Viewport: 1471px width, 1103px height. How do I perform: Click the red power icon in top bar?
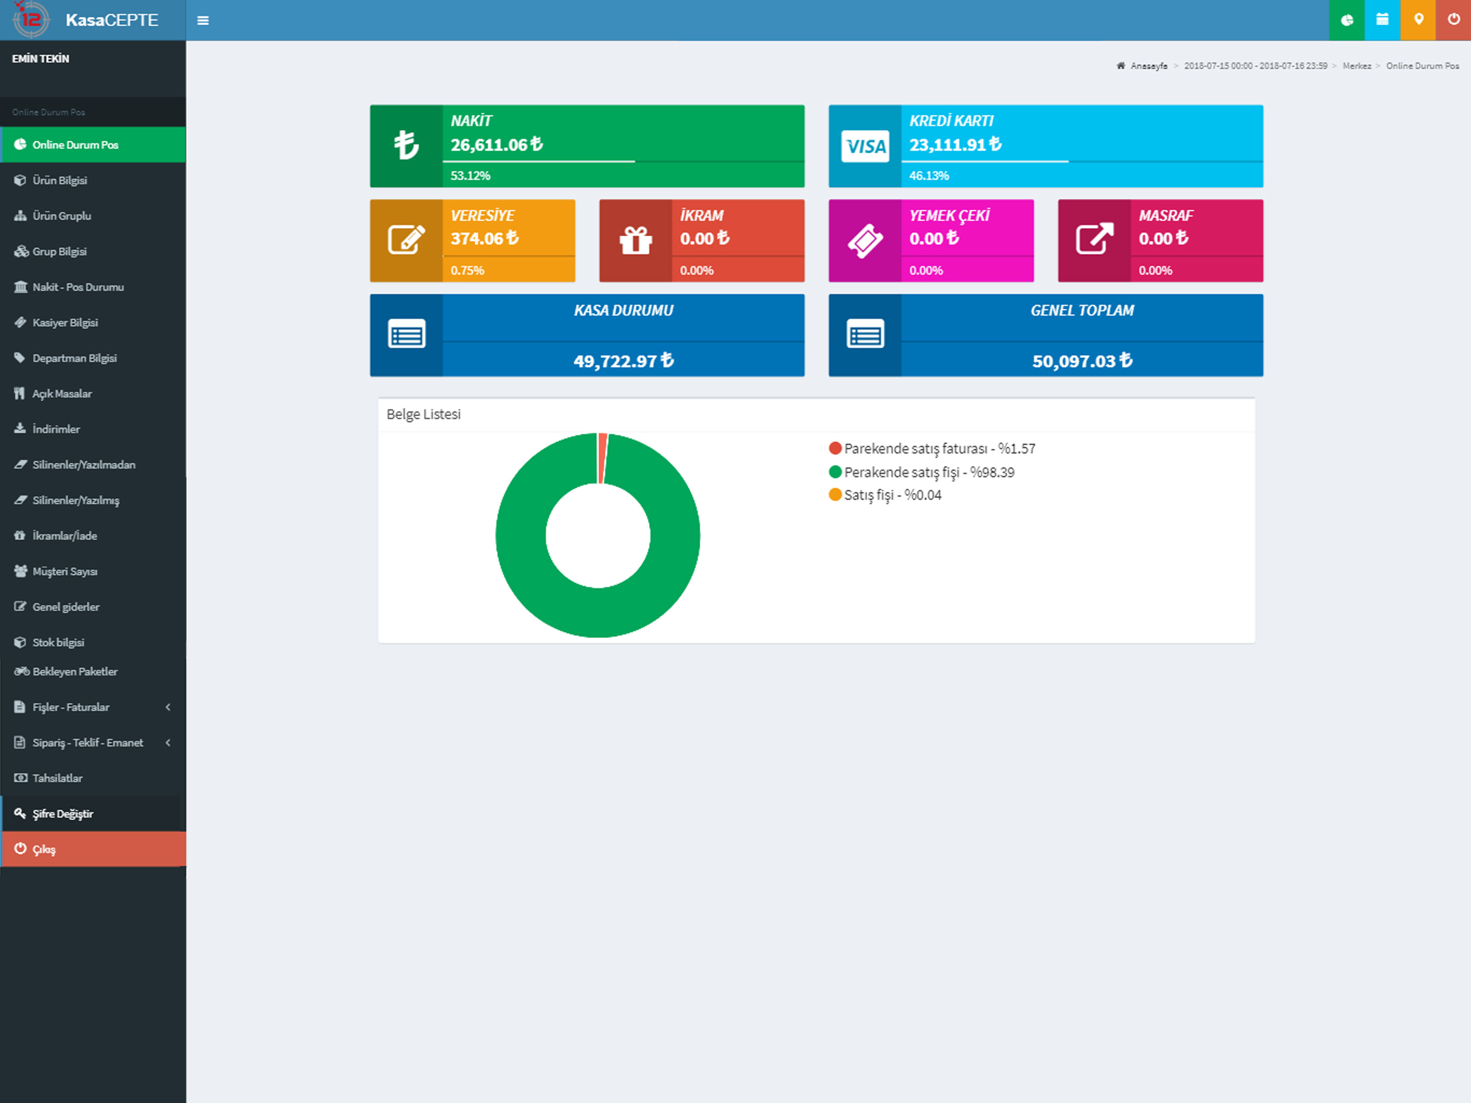[1453, 20]
